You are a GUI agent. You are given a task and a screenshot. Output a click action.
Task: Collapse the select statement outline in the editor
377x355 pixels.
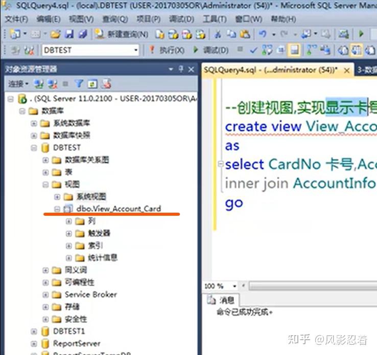[221, 164]
